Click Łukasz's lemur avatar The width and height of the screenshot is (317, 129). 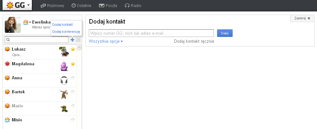[x=64, y=51]
